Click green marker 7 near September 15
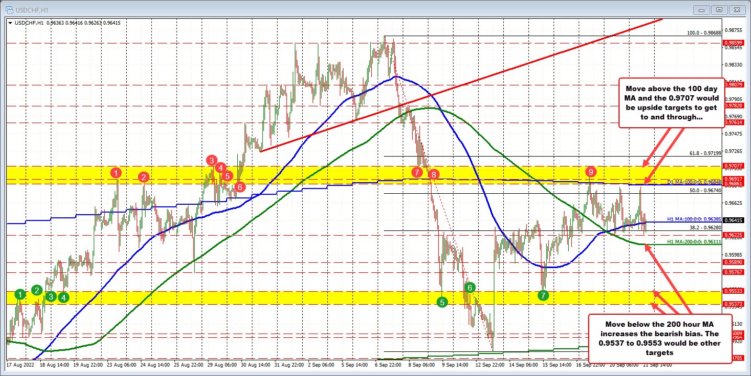The height and width of the screenshot is (376, 751). (x=543, y=296)
